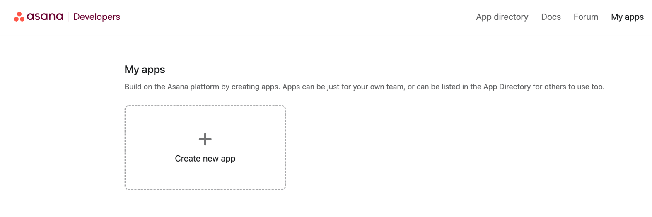Click the description starting "Build on the Asana platform"
Screen dimensions: 652x217
click(364, 87)
